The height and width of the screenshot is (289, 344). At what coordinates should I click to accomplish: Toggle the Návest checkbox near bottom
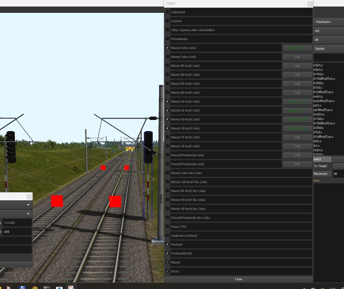(167, 262)
